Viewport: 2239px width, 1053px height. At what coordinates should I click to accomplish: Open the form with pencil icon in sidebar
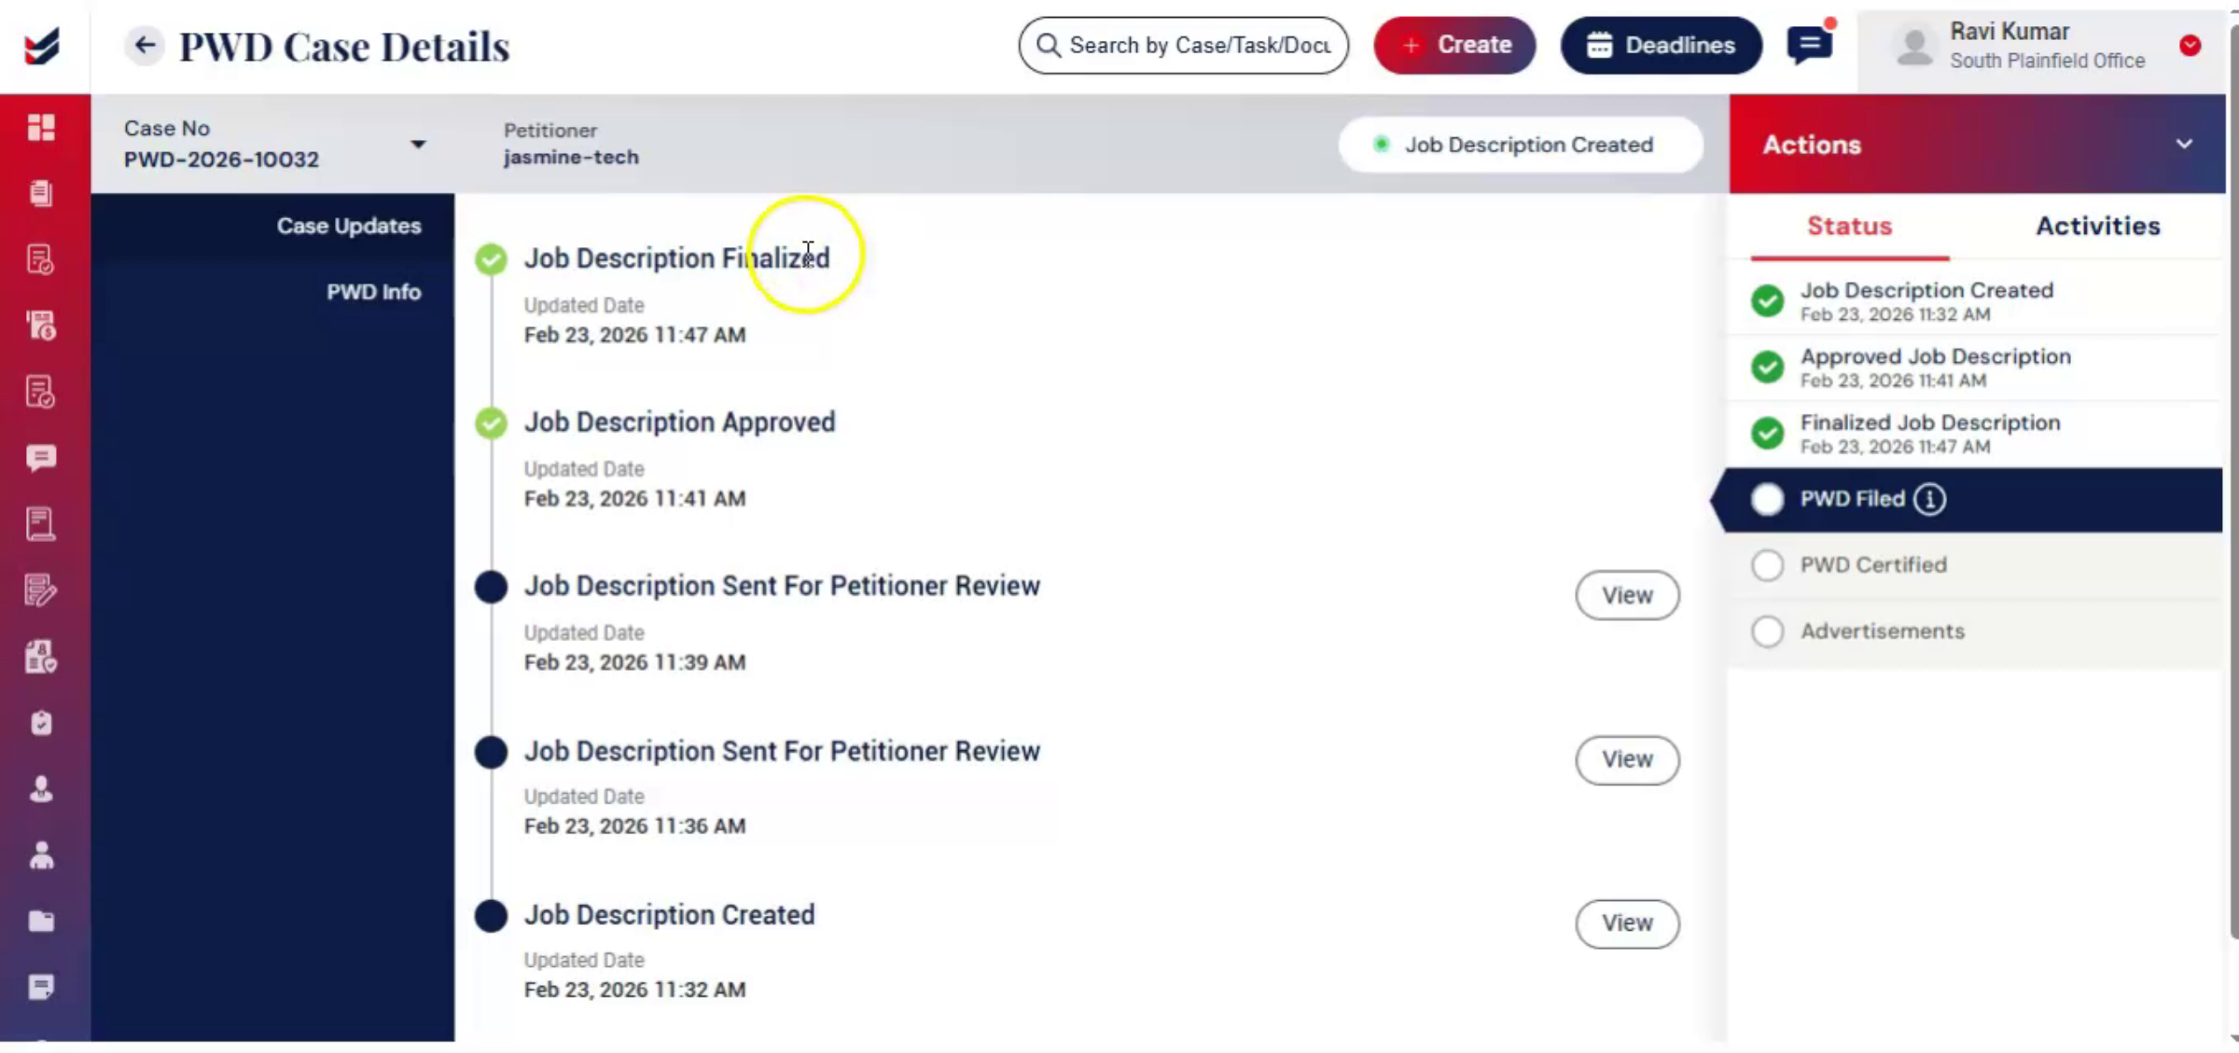pos(41,590)
